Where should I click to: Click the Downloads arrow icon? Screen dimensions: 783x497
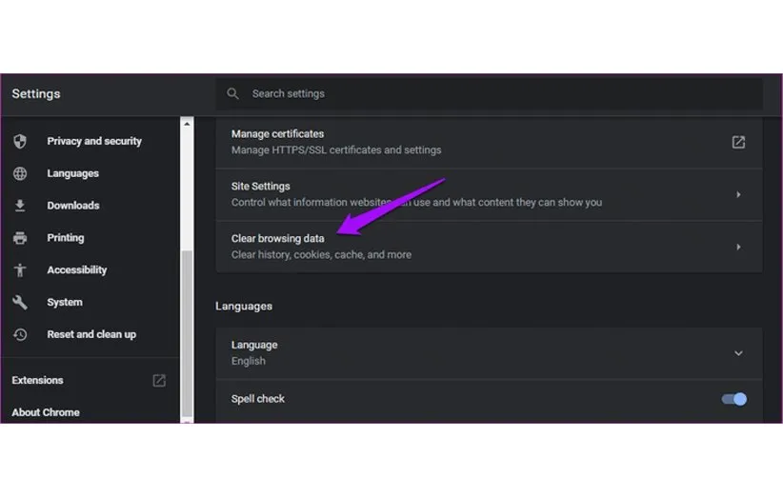20,206
